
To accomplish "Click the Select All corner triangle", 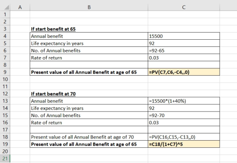I will (x=7, y=7).
